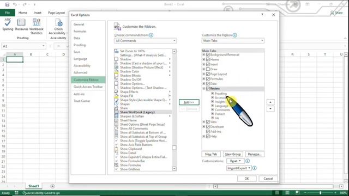Open Quick Access Toolbar category
The width and height of the screenshot is (349, 196).
tap(88, 87)
